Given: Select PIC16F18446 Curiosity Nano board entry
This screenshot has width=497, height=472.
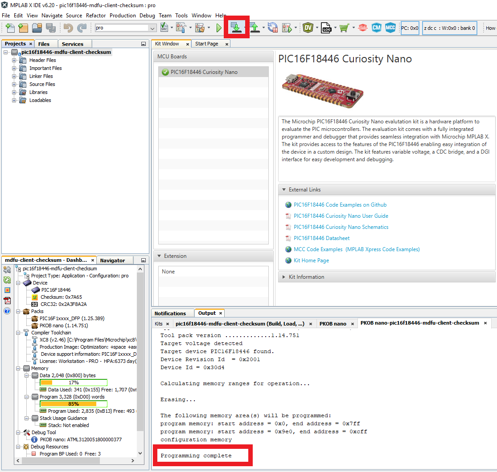Looking at the screenshot, I should 214,72.
